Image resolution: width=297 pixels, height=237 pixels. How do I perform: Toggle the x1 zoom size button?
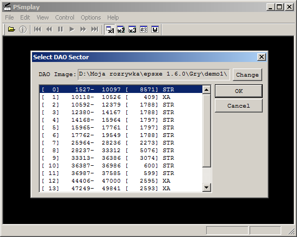110,29
